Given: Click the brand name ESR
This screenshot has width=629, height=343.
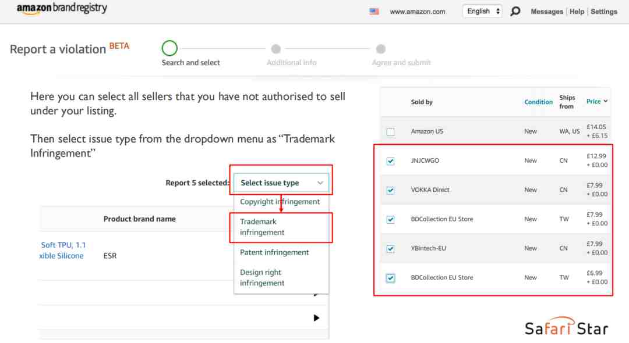Looking at the screenshot, I should click(x=110, y=256).
